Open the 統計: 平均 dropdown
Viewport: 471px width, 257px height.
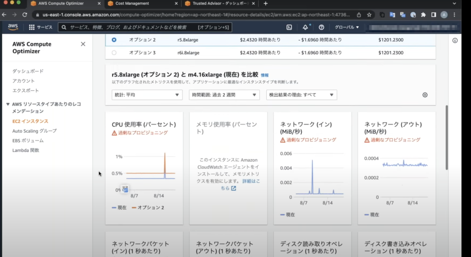pyautogui.click(x=147, y=95)
